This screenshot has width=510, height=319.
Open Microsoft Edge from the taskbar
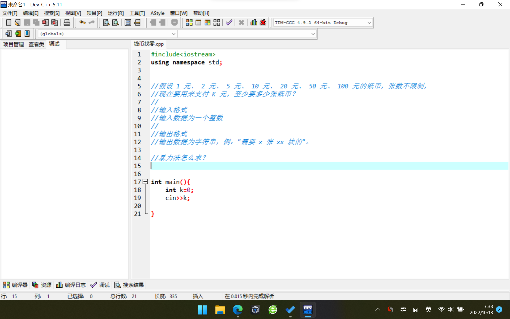(237, 310)
